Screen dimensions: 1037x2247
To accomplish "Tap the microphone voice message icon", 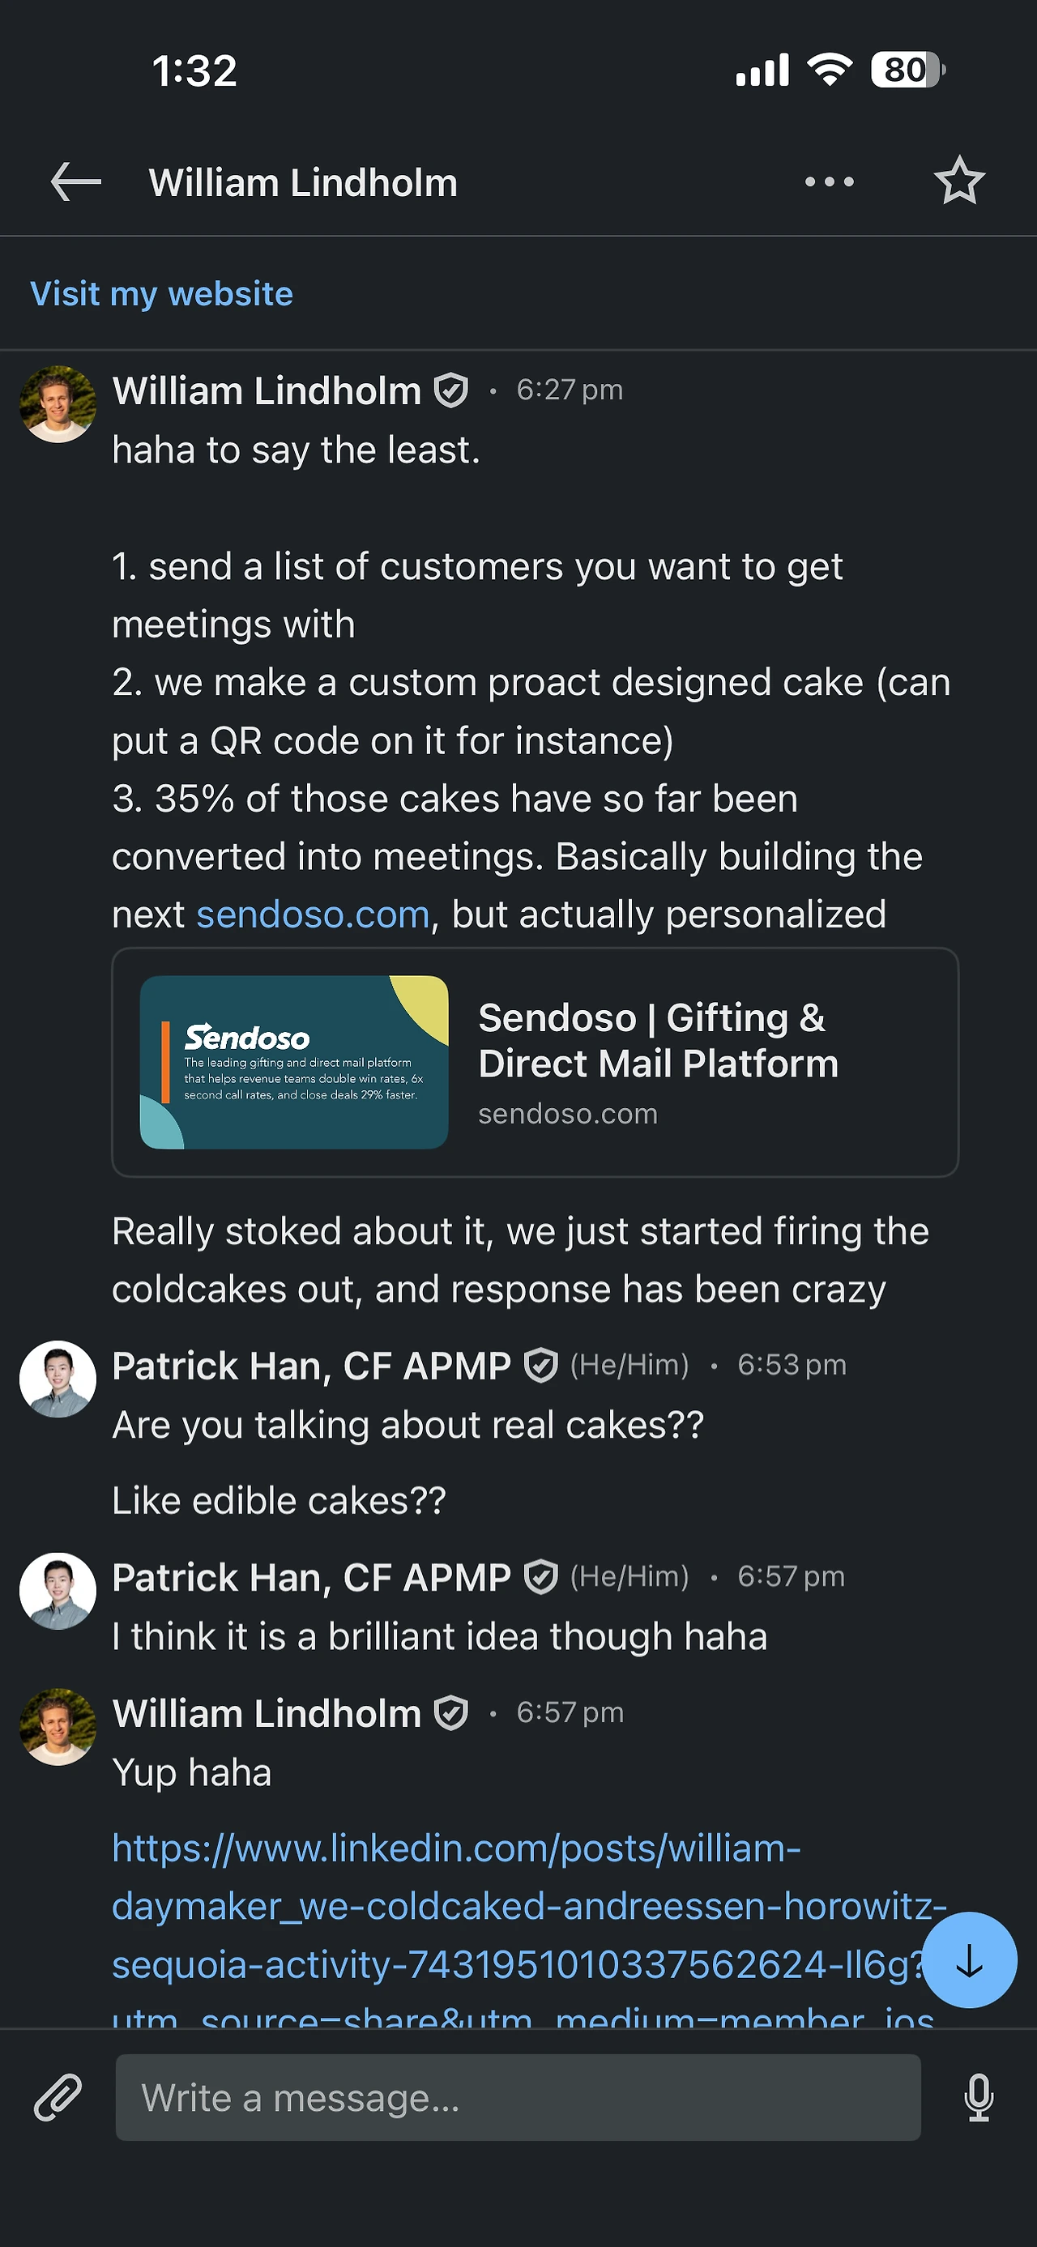I will point(979,2097).
